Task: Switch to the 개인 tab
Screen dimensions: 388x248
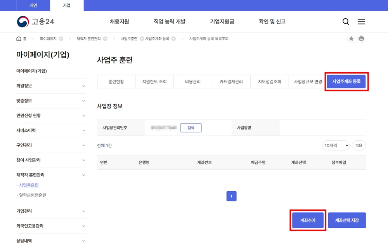Action: coord(33,5)
